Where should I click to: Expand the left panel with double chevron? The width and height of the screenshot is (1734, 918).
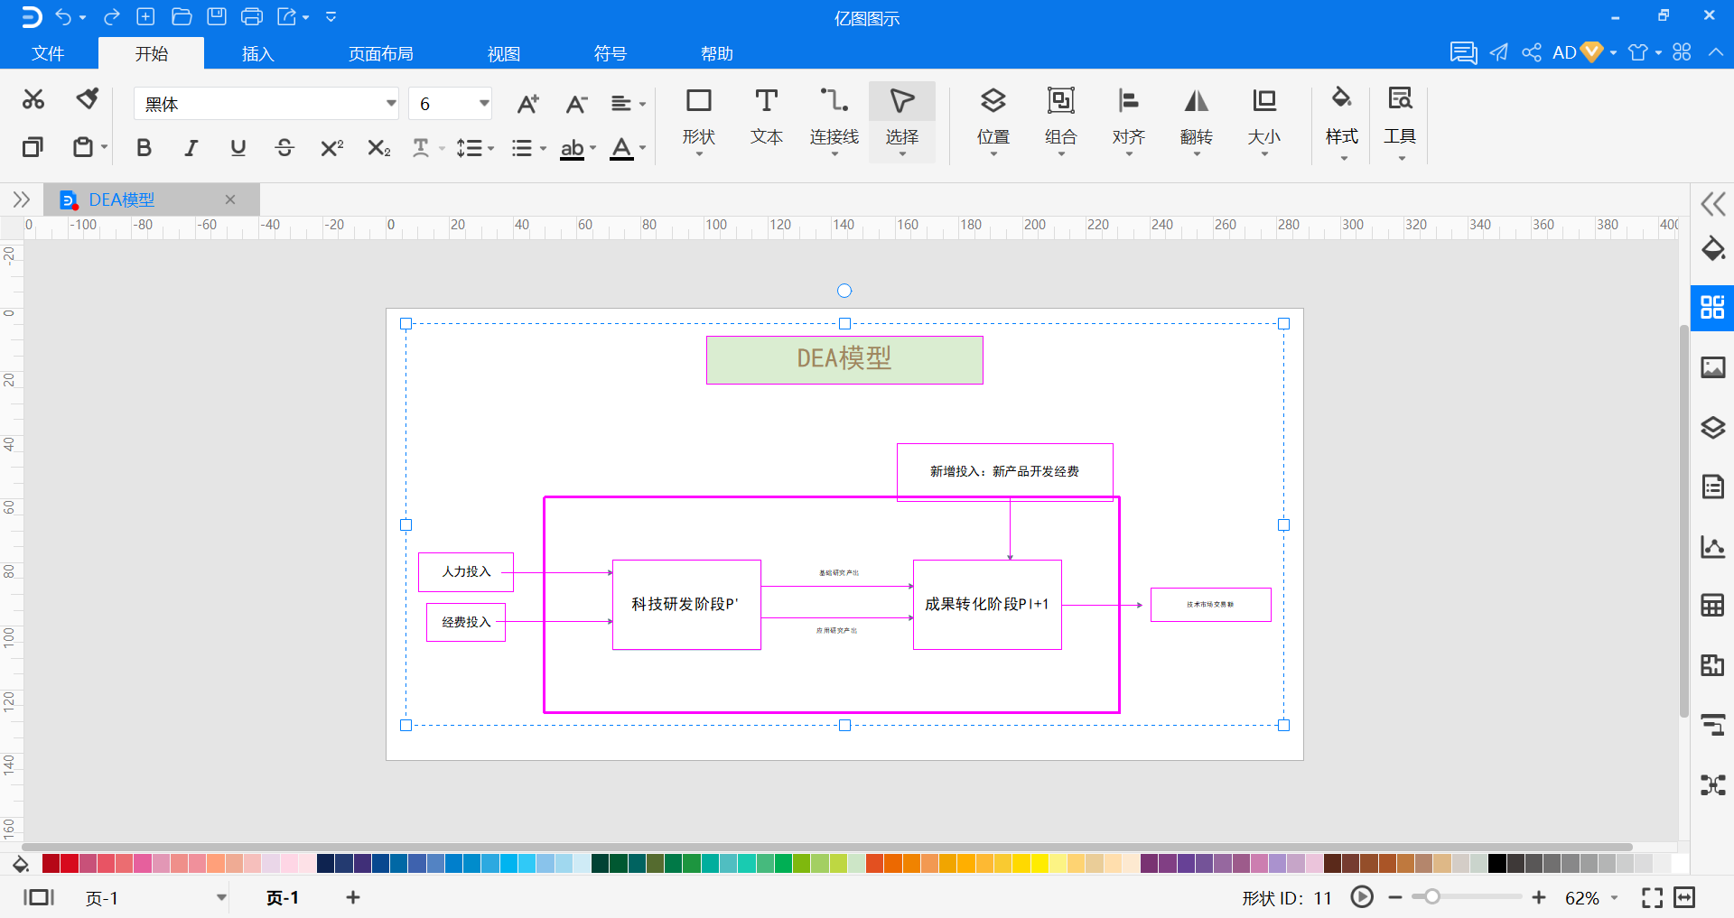tap(22, 199)
